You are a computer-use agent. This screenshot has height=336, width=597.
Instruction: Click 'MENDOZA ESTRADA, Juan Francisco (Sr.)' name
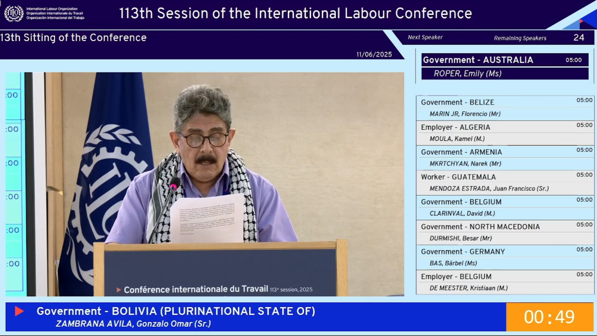click(489, 189)
